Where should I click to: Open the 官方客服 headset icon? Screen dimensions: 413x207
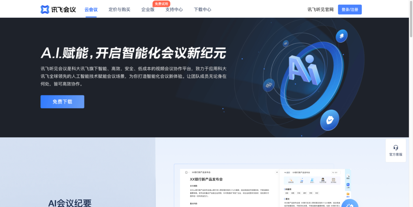(396, 148)
